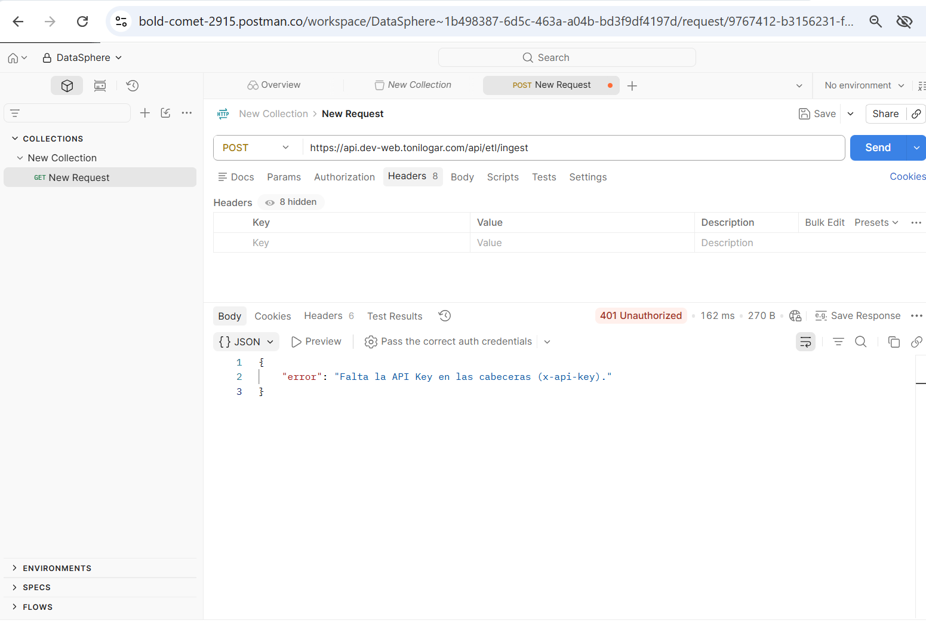The image size is (926, 623).
Task: Open the Scripts tab
Action: point(503,177)
